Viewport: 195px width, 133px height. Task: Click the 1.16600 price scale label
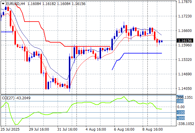185,31
